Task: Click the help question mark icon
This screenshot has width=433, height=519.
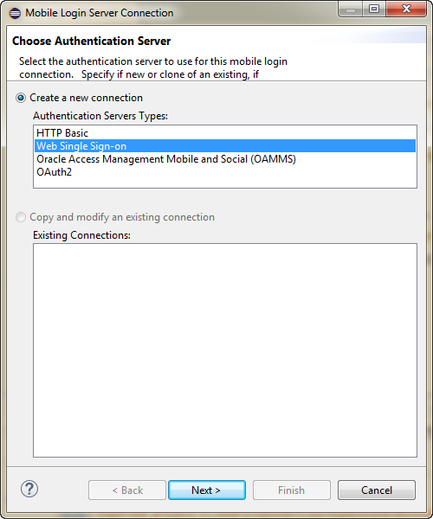Action: (x=29, y=489)
